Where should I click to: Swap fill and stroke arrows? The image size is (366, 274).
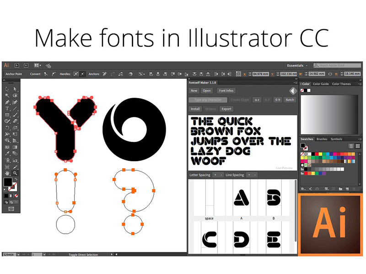tap(16, 179)
